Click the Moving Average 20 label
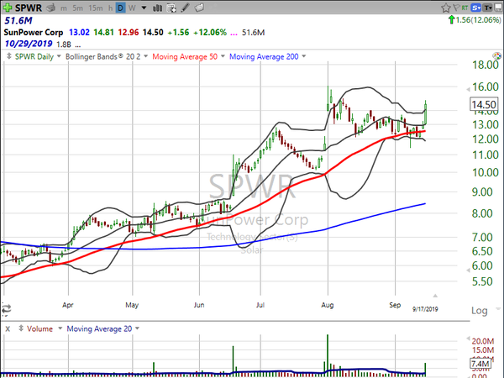Screen dimensions: 504x378 coord(98,328)
